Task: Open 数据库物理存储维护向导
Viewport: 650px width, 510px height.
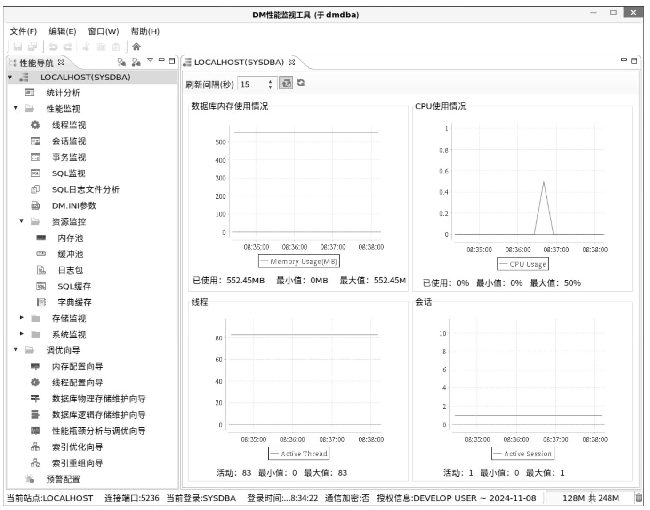Action: tap(99, 399)
